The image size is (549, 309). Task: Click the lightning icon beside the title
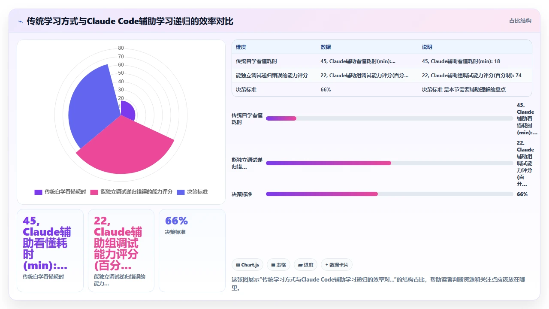click(21, 21)
